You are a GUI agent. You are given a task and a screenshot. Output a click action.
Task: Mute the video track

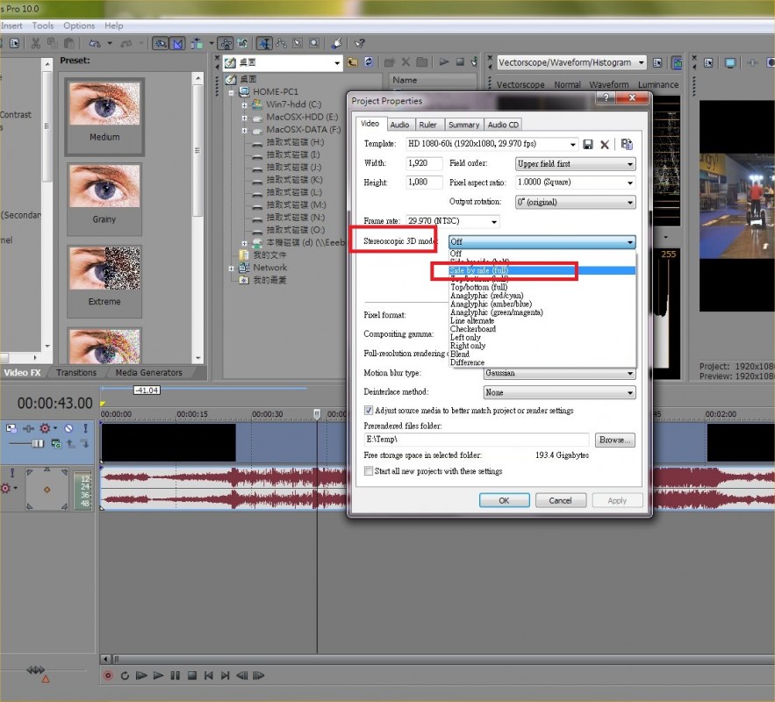pos(68,428)
